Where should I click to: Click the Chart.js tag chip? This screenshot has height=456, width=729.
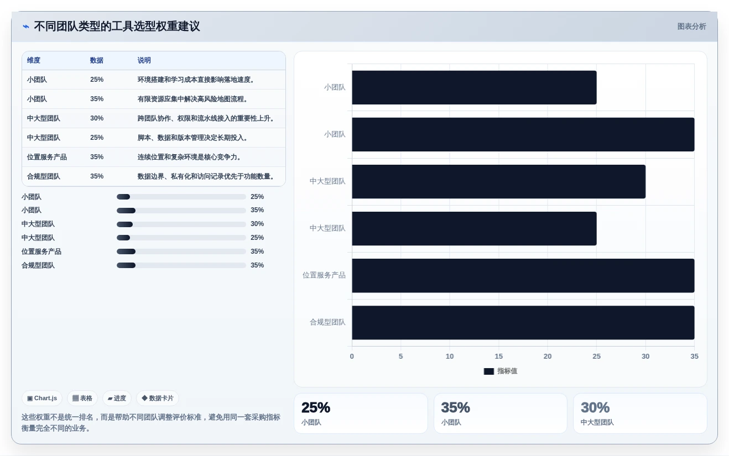42,398
